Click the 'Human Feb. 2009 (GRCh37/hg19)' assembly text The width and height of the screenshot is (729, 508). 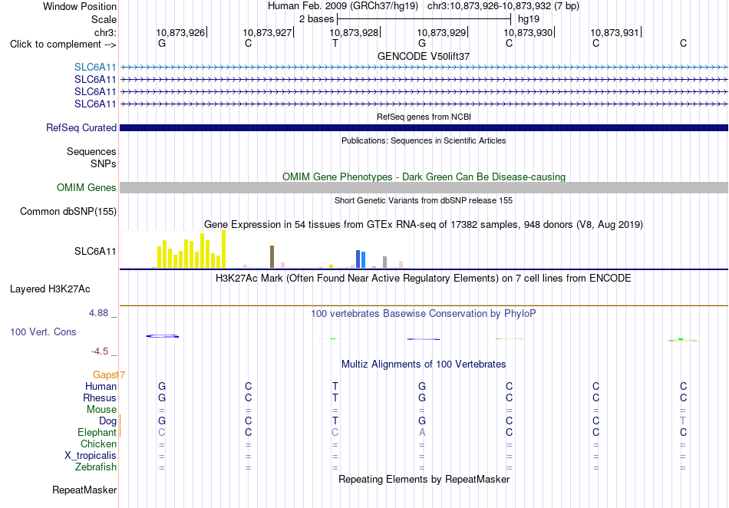(x=343, y=6)
